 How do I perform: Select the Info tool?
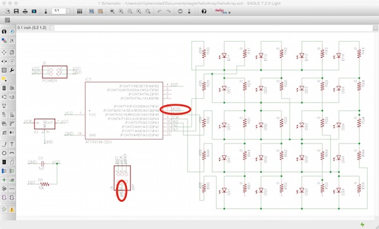pyautogui.click(x=4, y=32)
